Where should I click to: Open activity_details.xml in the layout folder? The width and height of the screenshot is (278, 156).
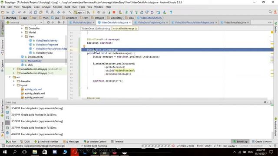pos(35,94)
